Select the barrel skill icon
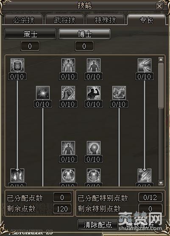The width and height of the screenshot is (170, 236). [x=17, y=65]
